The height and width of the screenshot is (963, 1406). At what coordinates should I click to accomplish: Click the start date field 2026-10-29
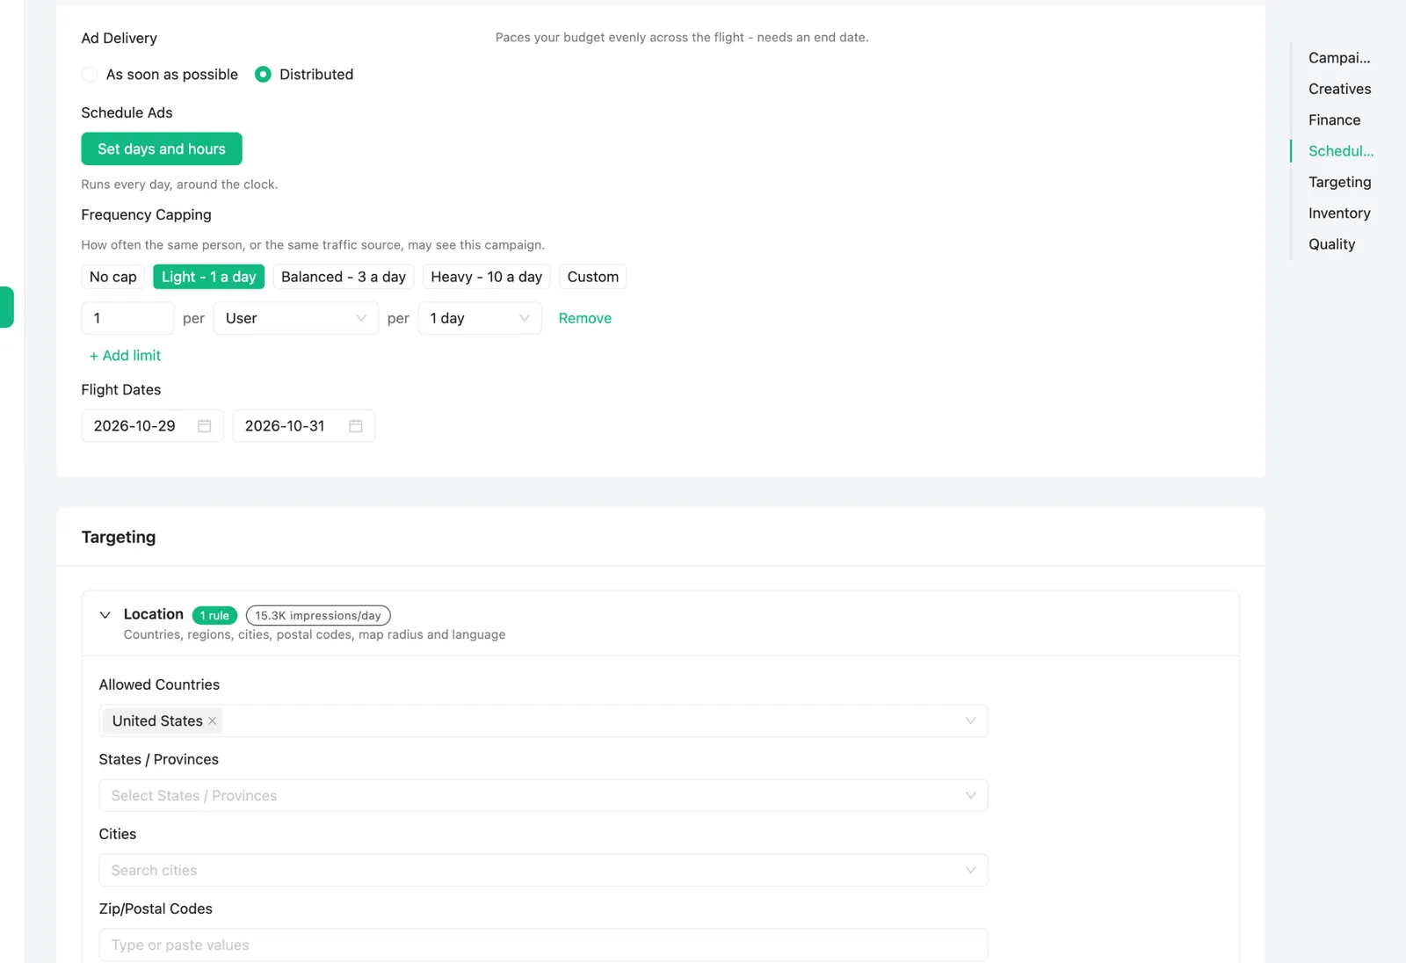pyautogui.click(x=153, y=426)
